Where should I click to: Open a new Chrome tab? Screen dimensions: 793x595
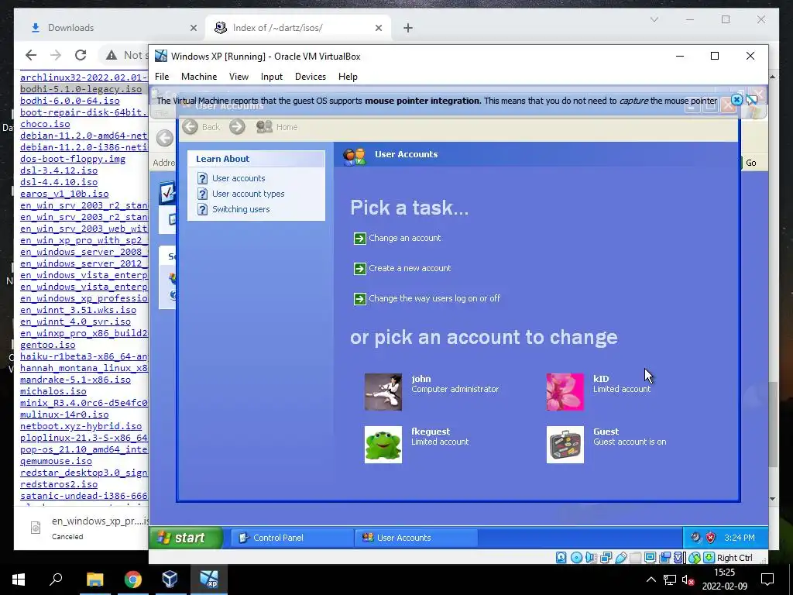pyautogui.click(x=408, y=28)
